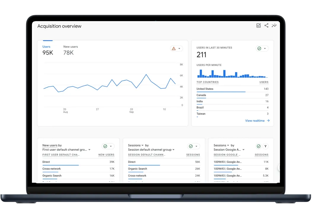Open dropdown arrow on realtime card status
This screenshot has height=204, width=312.
(265, 48)
